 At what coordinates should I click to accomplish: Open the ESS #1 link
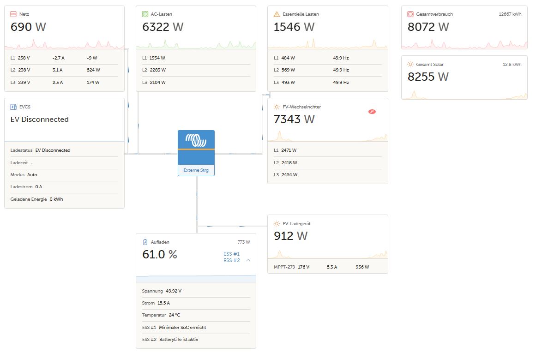pos(231,254)
